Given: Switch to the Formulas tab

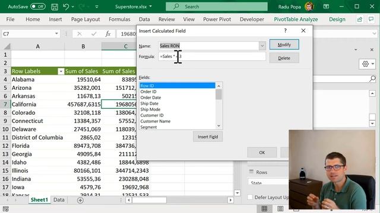Looking at the screenshot, I should [119, 20].
